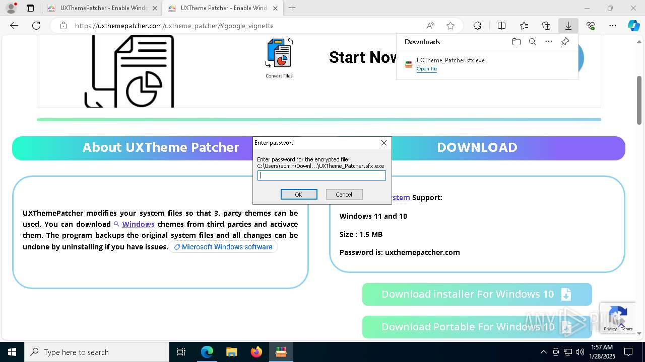Select UXTheme_Patcher.sfx.exe download entry
The height and width of the screenshot is (362, 645).
pos(487,64)
